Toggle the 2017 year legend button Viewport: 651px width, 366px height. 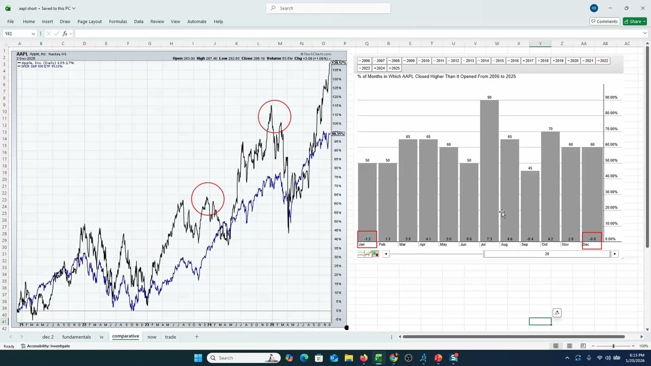(x=528, y=61)
